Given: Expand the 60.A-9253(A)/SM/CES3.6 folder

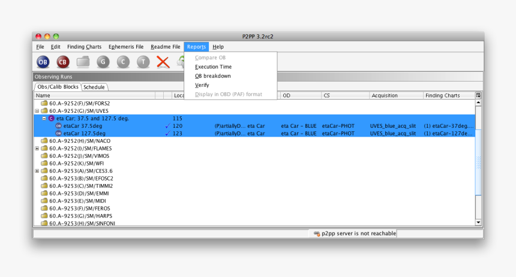Looking at the screenshot, I should (x=37, y=171).
